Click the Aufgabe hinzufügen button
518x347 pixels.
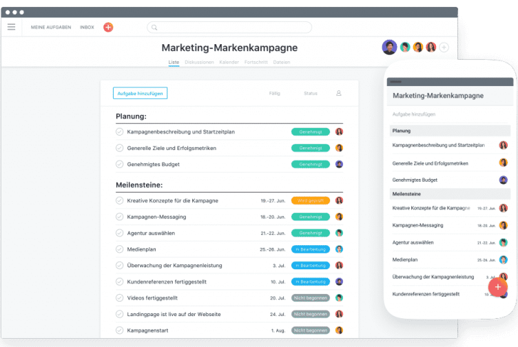click(140, 93)
